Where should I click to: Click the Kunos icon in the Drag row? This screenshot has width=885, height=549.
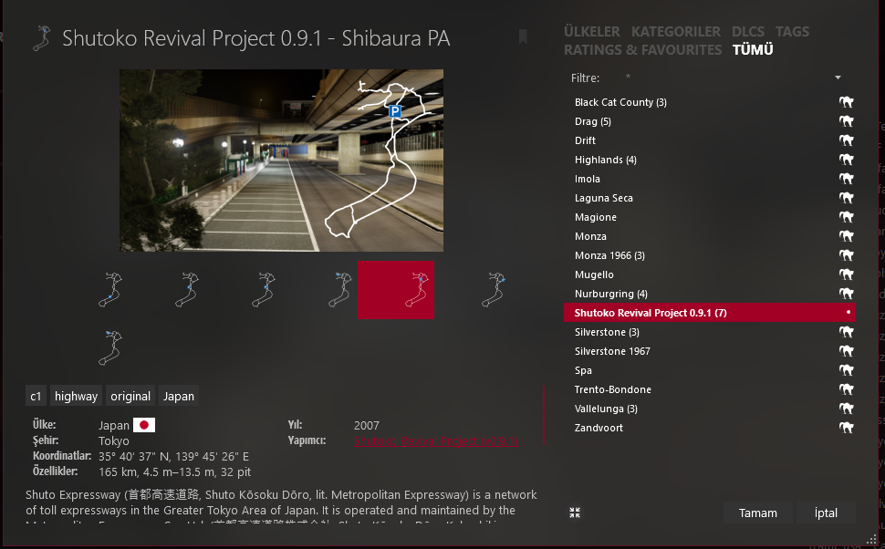[846, 121]
